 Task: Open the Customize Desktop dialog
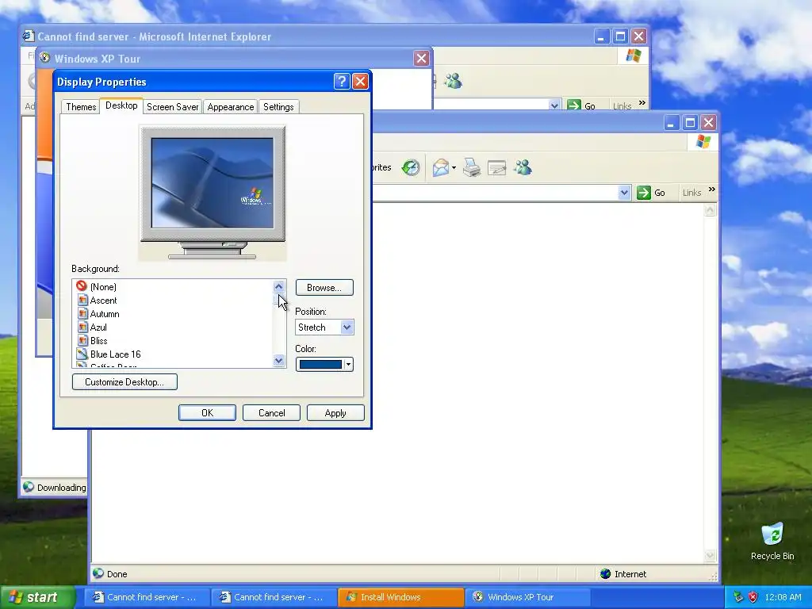(x=124, y=381)
